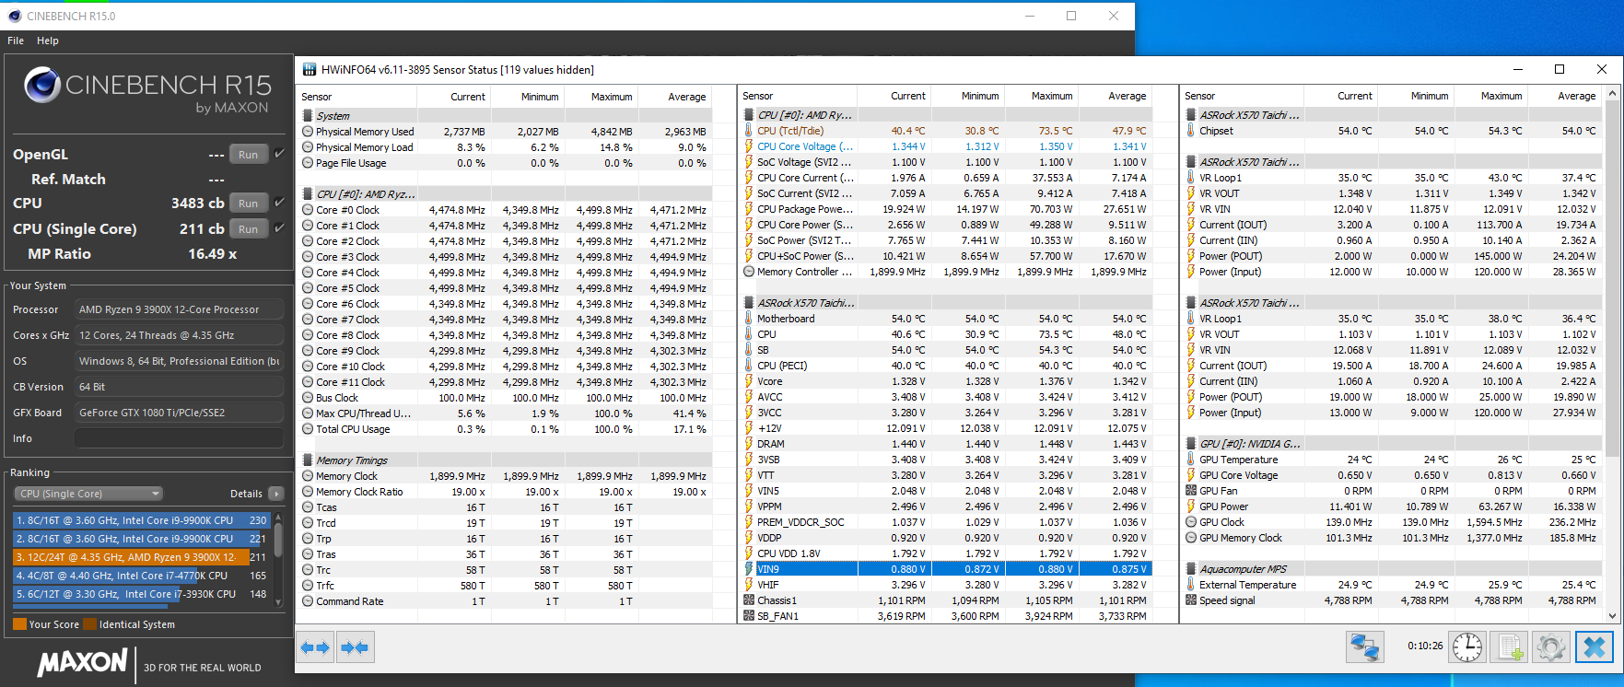Screen dimensions: 1624x687
Task: Select the Core #11 Clock sensor row
Action: (506, 382)
